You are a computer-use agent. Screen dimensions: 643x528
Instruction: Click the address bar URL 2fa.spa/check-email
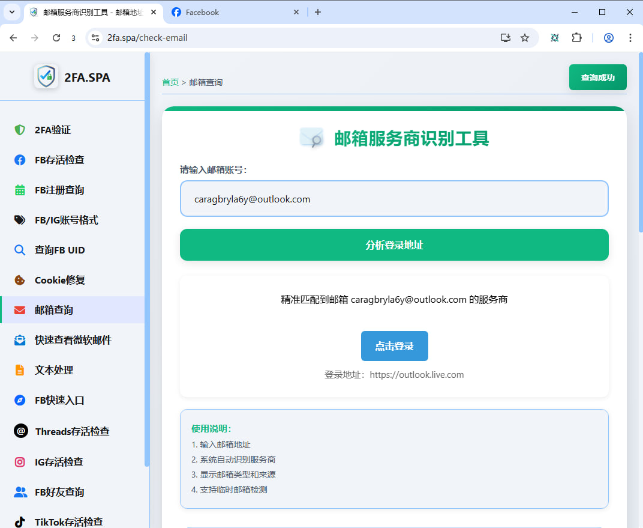click(147, 38)
